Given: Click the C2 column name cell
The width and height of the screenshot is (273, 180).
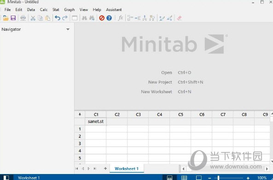Looking at the screenshot, I should coord(117,122).
